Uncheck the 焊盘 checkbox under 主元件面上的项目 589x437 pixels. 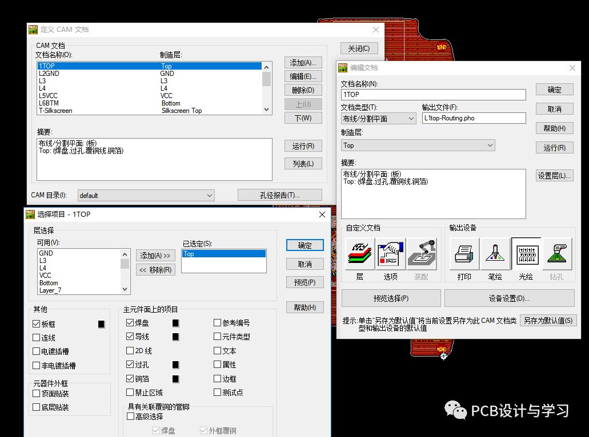(x=130, y=322)
